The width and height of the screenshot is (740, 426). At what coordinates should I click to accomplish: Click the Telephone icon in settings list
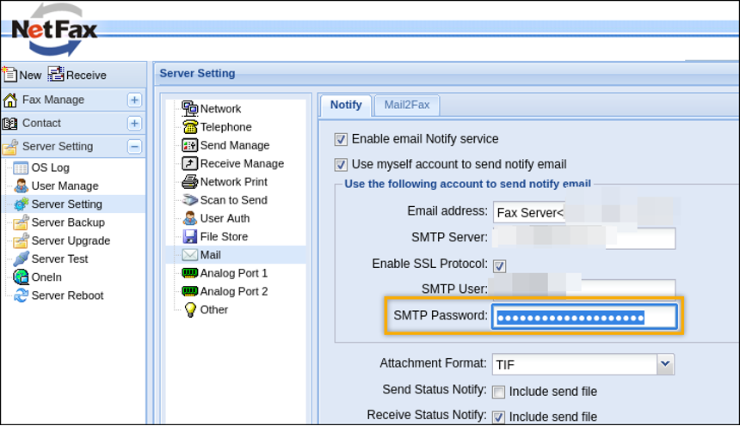(190, 127)
